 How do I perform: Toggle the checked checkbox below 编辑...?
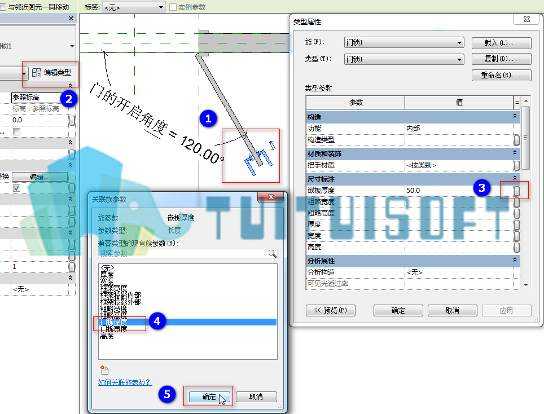point(16,188)
